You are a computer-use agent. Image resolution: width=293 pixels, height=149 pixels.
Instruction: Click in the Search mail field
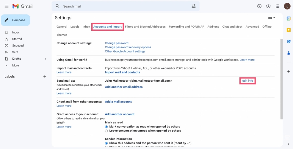(126, 6)
